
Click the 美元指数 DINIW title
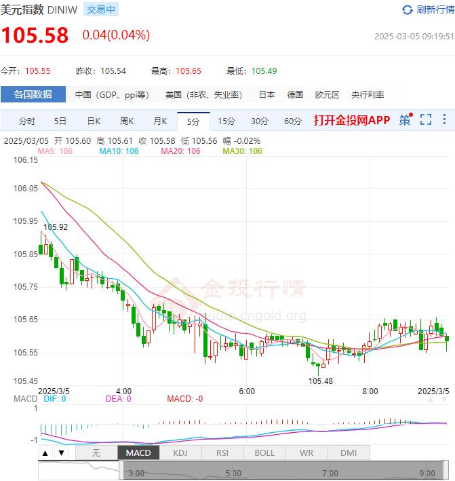(x=39, y=9)
